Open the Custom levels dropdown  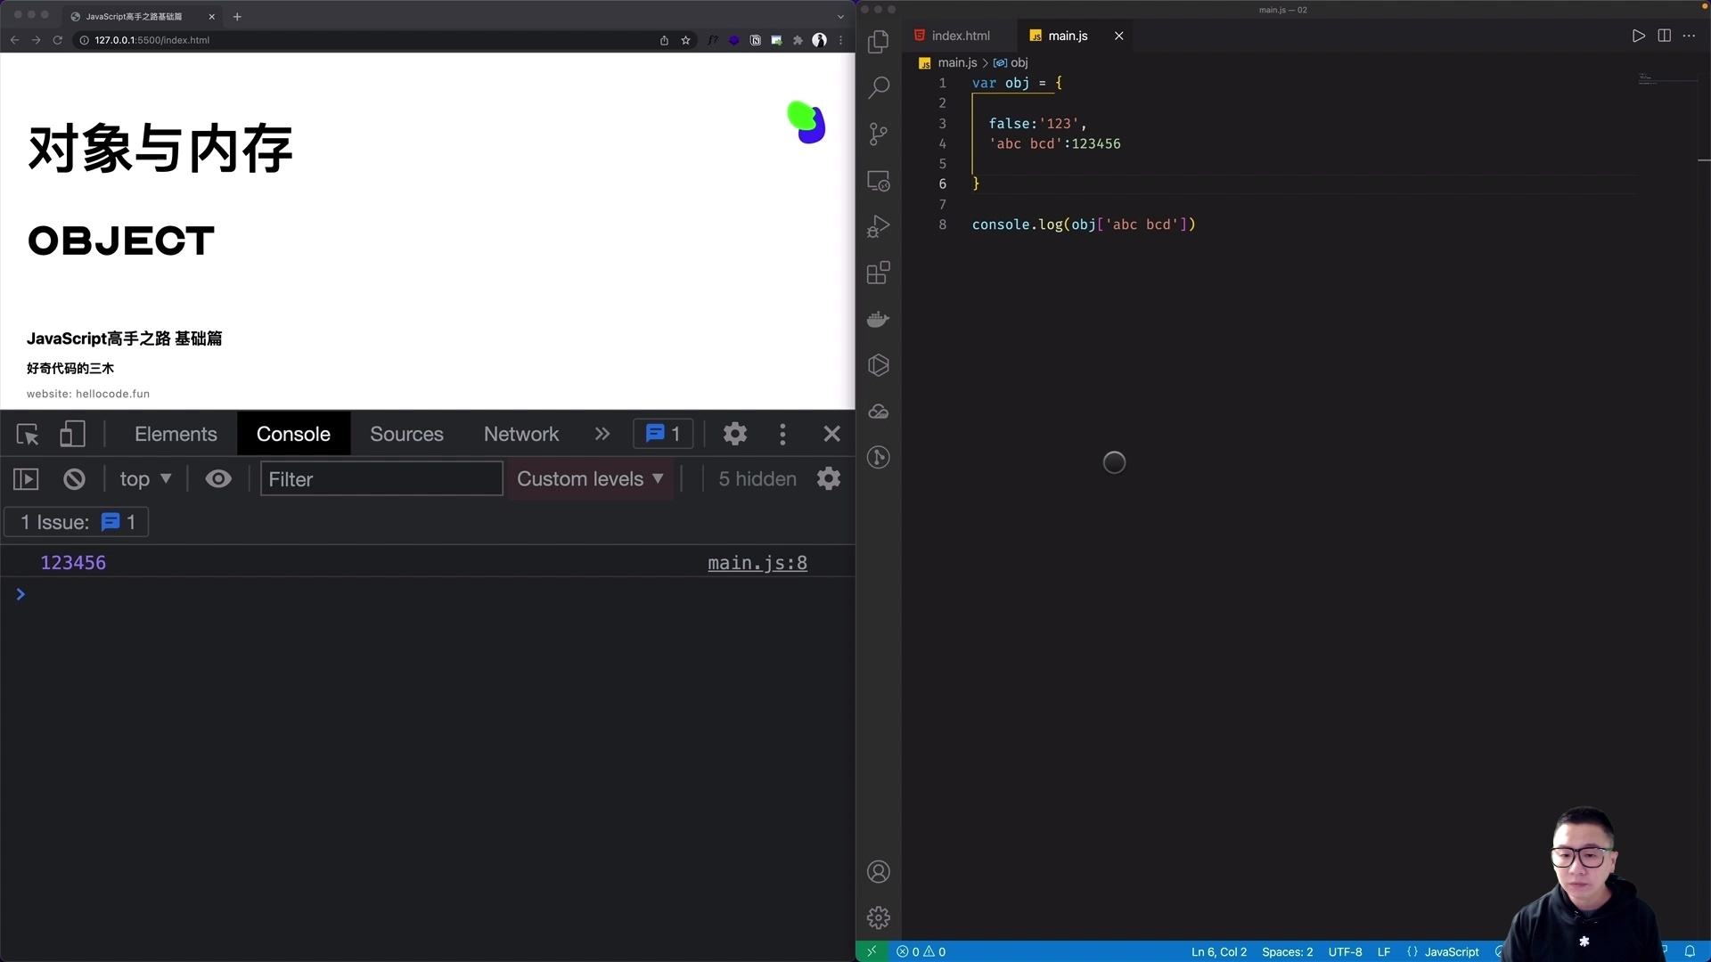point(590,478)
